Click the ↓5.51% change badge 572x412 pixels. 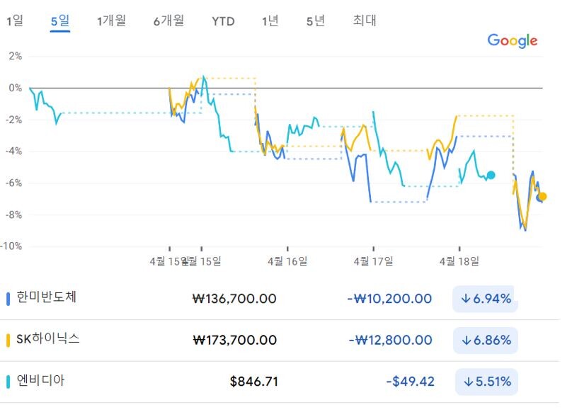tap(486, 382)
